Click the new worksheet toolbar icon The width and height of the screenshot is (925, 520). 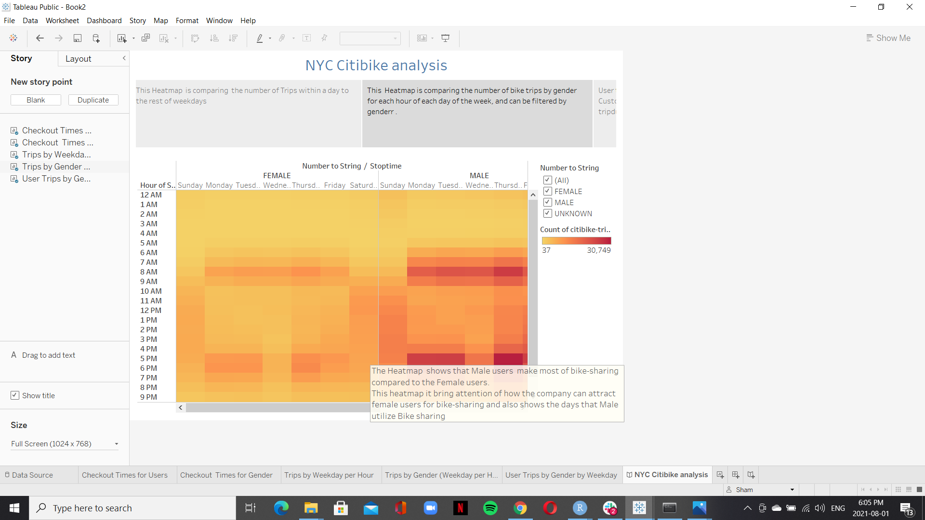click(x=122, y=38)
